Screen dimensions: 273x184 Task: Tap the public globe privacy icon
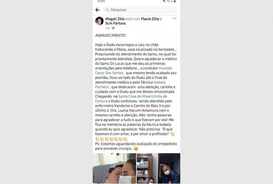pyautogui.click(x=113, y=28)
